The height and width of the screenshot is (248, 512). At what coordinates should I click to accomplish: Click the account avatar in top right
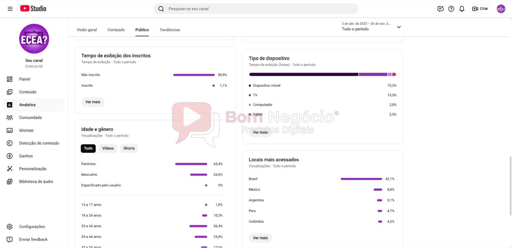pyautogui.click(x=501, y=9)
